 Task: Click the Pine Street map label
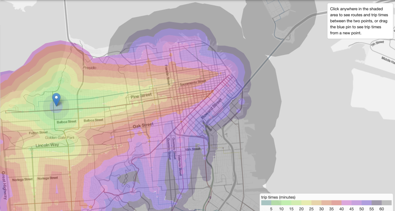141,96
